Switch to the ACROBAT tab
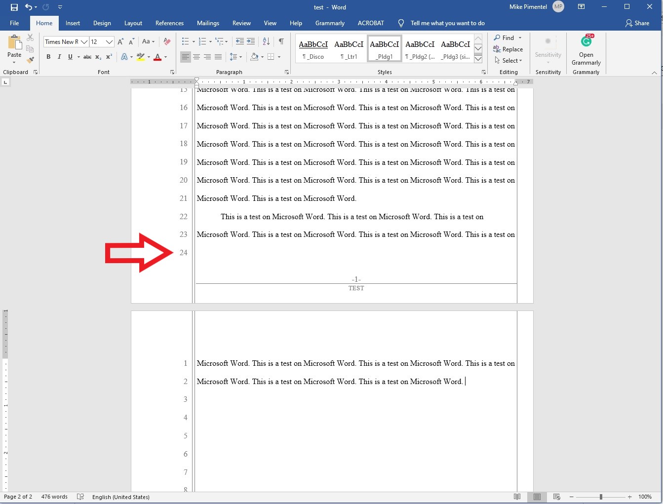 click(371, 23)
